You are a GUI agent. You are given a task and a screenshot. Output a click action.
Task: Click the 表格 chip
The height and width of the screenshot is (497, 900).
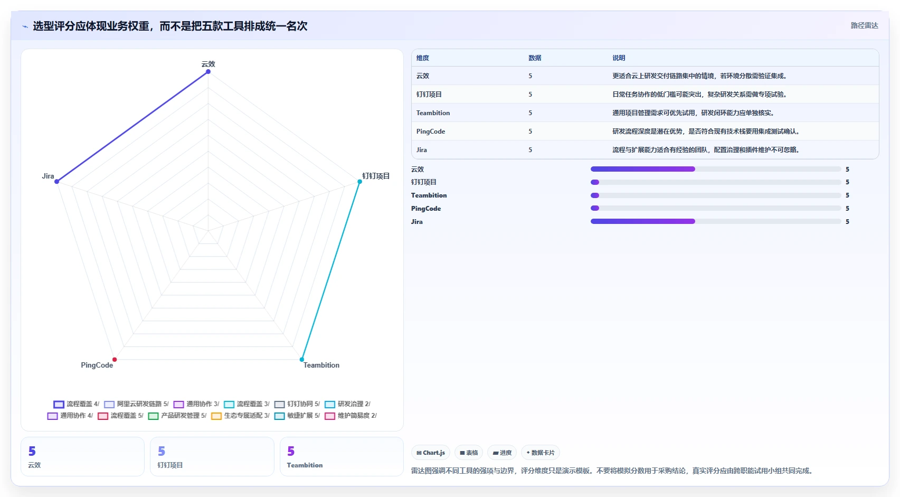[x=469, y=453]
